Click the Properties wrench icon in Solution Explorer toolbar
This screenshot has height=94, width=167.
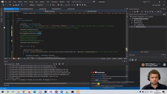(158, 12)
